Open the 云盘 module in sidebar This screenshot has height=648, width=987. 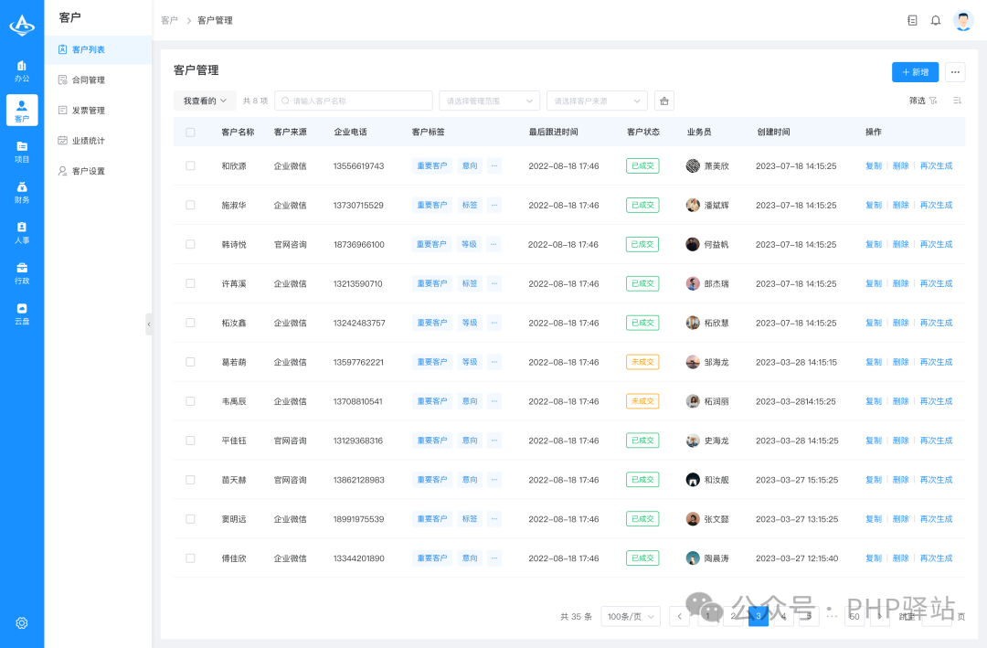tap(22, 313)
